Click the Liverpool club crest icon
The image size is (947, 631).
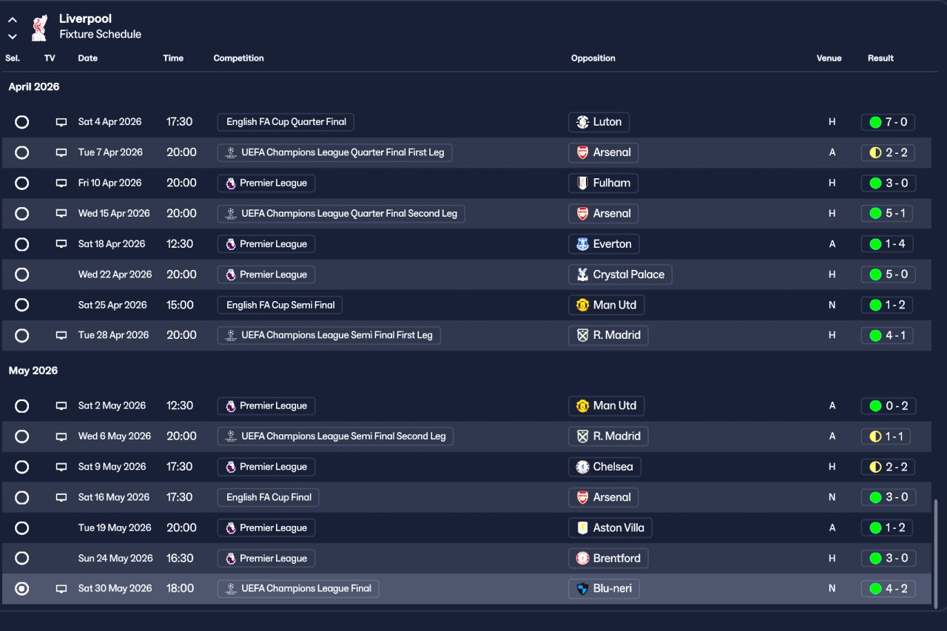pos(39,28)
